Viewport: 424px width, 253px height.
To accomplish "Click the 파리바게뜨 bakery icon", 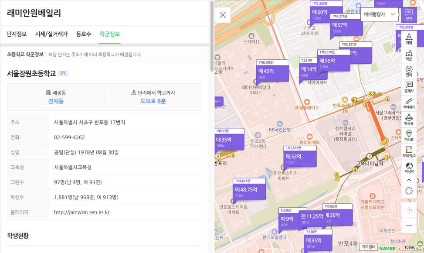I will pos(309,137).
